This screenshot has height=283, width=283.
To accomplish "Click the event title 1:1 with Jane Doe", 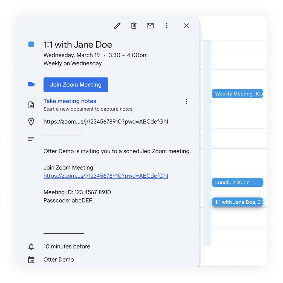I will (x=78, y=45).
